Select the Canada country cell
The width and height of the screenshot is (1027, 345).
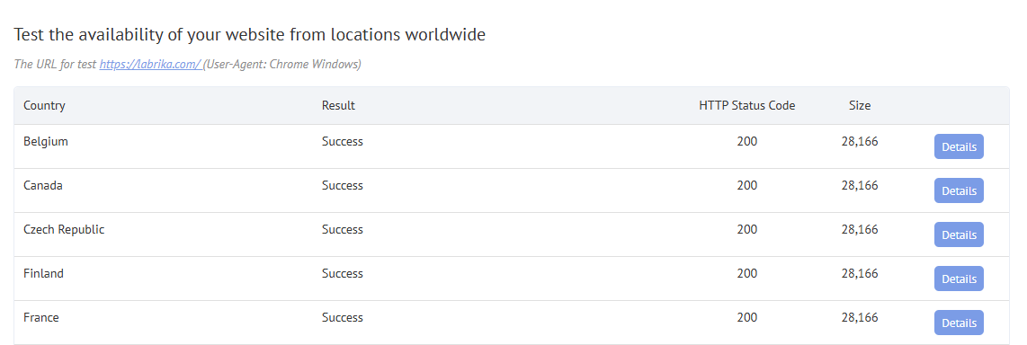tap(43, 185)
